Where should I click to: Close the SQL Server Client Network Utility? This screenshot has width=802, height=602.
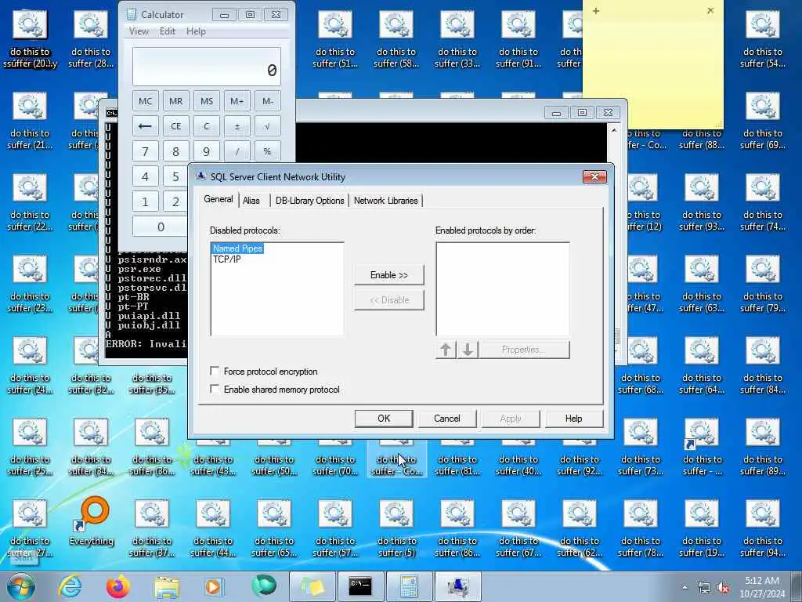pos(594,176)
